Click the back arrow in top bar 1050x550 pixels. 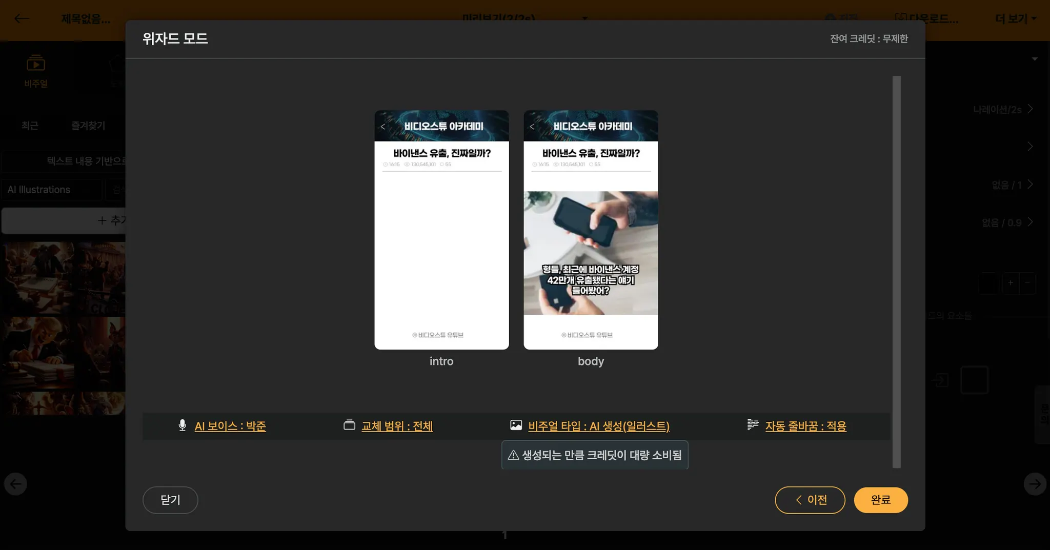pyautogui.click(x=22, y=19)
